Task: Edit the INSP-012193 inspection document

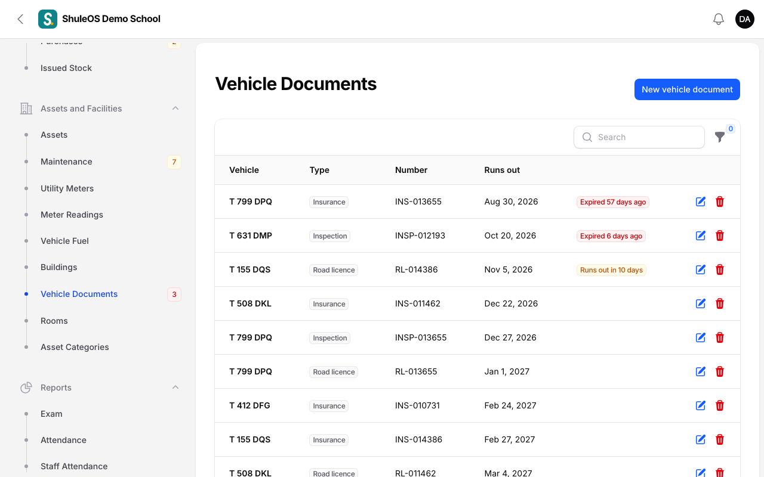Action: (x=701, y=236)
